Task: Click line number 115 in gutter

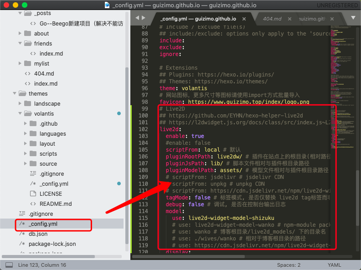Action: click(x=143, y=218)
